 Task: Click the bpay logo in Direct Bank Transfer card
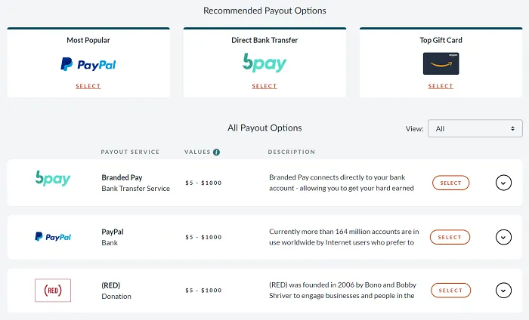(x=264, y=63)
